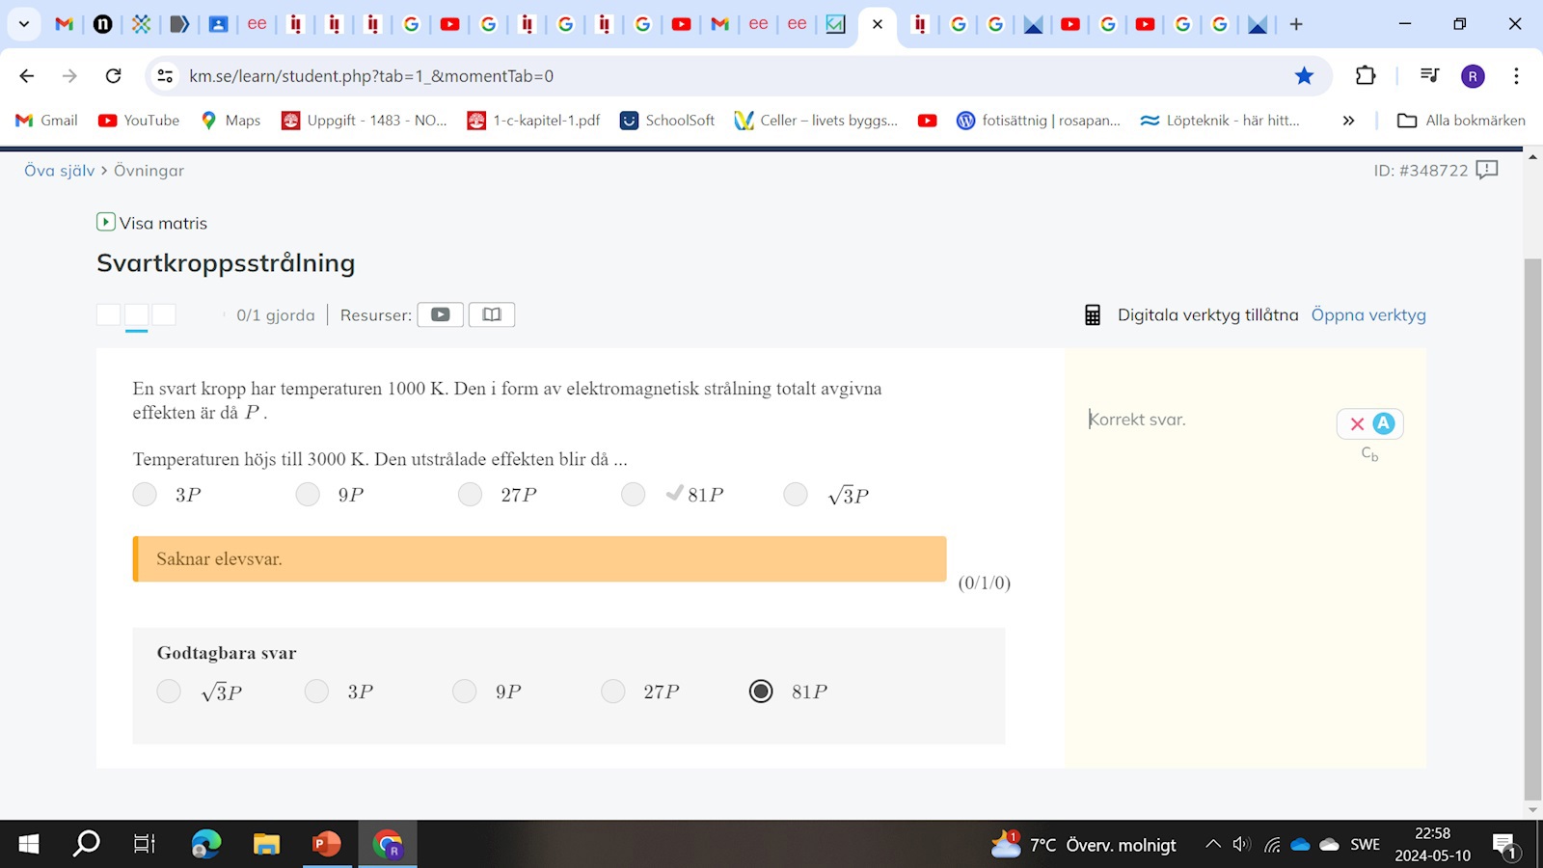Show more bookmarks with double chevron
The width and height of the screenshot is (1543, 868).
pyautogui.click(x=1348, y=121)
